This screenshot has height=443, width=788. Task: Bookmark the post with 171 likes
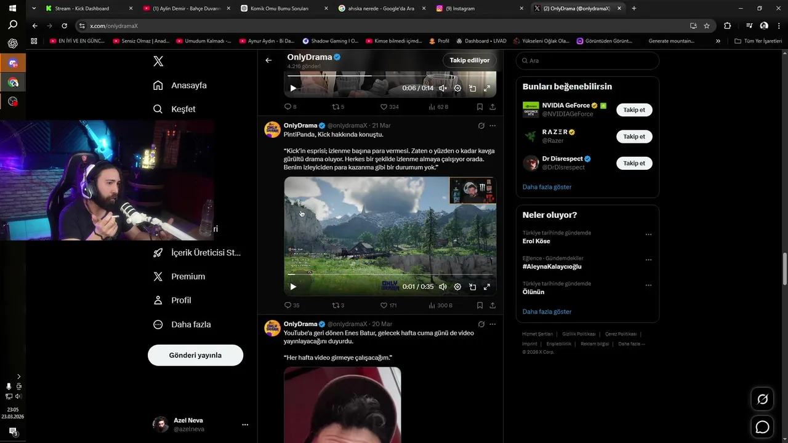point(480,305)
